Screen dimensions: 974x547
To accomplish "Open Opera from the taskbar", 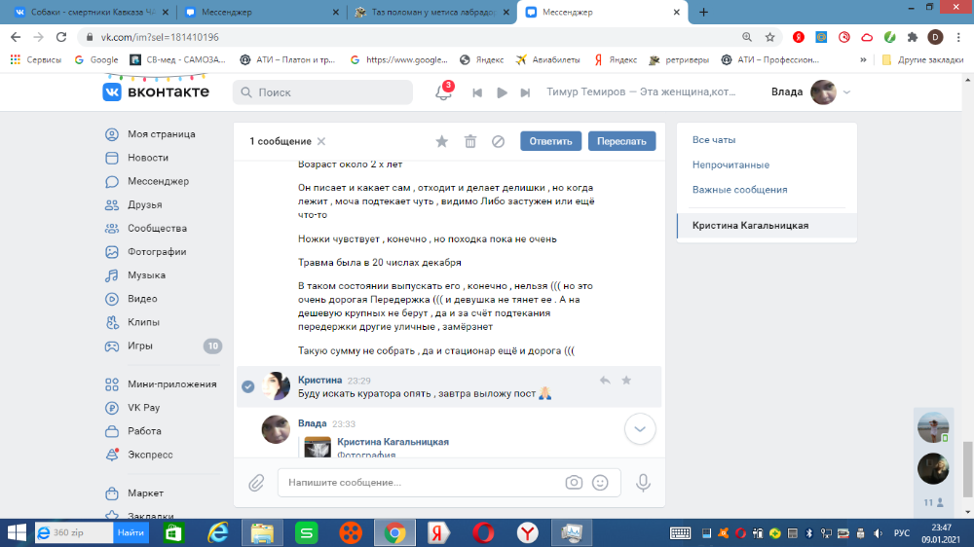I will click(483, 532).
